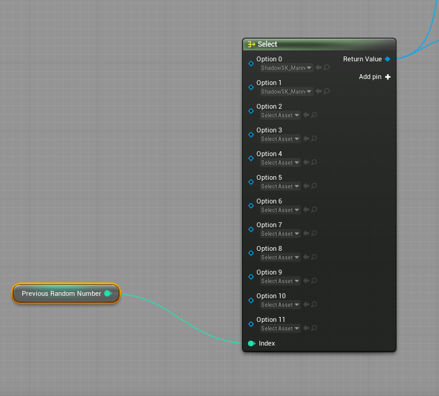Open the Option 2 Select Asset dropdown
Screen dimensions: 439x396
280,115
